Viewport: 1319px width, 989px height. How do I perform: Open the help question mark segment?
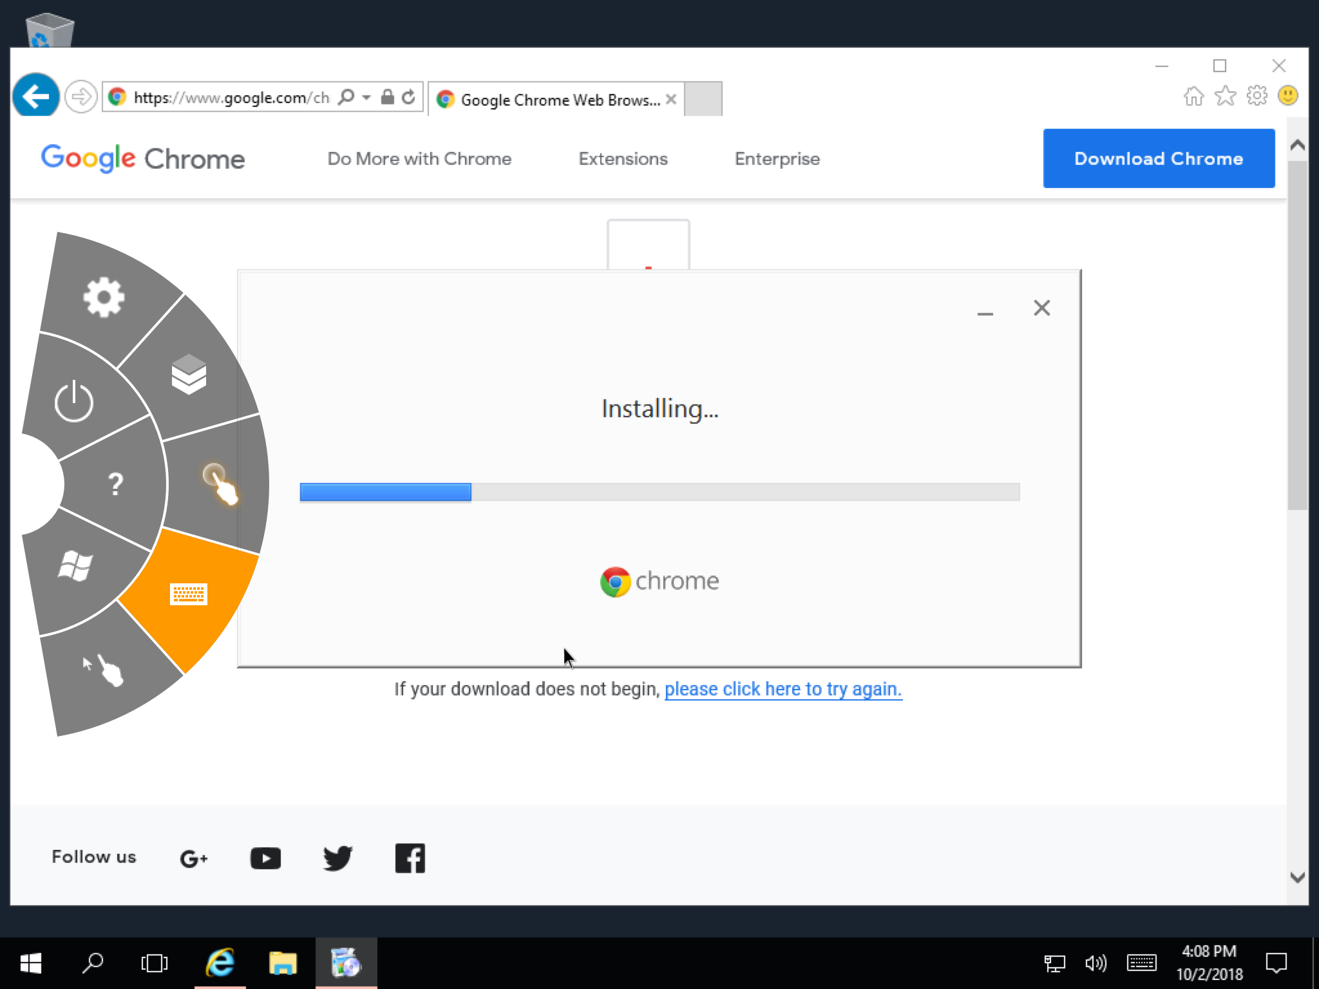click(115, 484)
